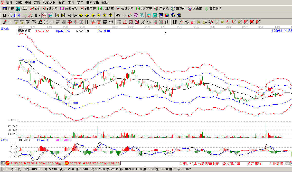Open the candlestick style dropdown arrow
This screenshot has width=292, height=172.
pos(40,15)
